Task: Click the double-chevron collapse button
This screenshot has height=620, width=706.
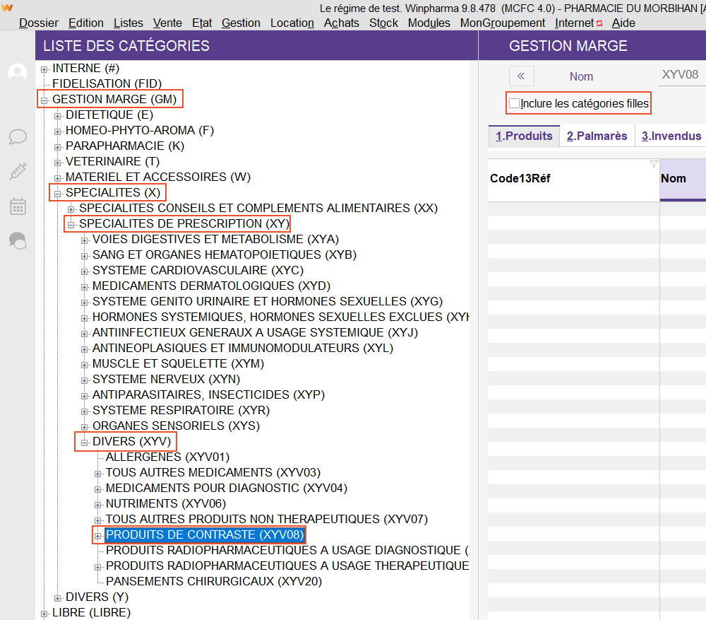Action: coord(521,76)
